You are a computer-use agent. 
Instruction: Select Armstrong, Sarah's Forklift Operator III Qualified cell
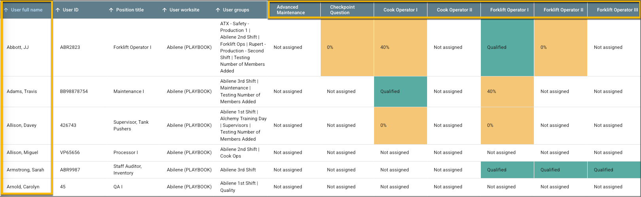pyautogui.click(x=614, y=170)
